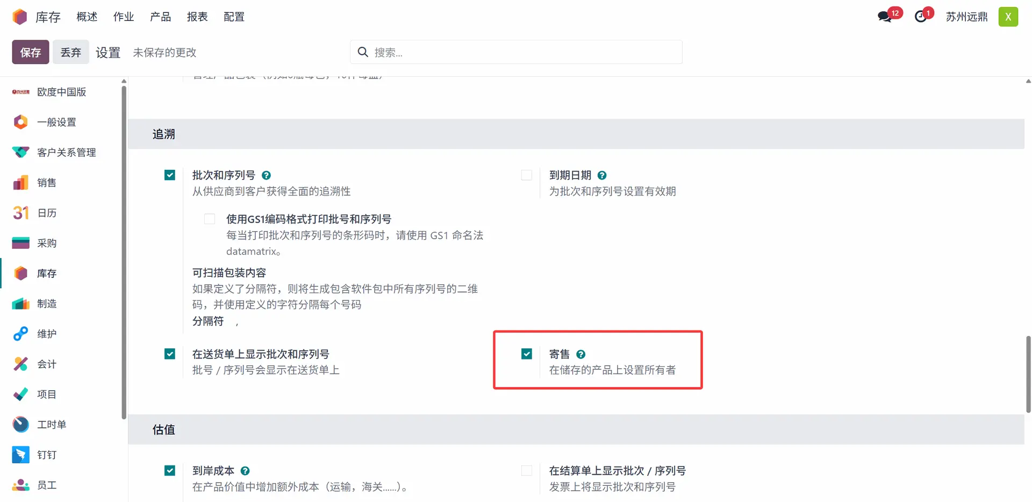Open 客户关系管理 settings section

(66, 153)
